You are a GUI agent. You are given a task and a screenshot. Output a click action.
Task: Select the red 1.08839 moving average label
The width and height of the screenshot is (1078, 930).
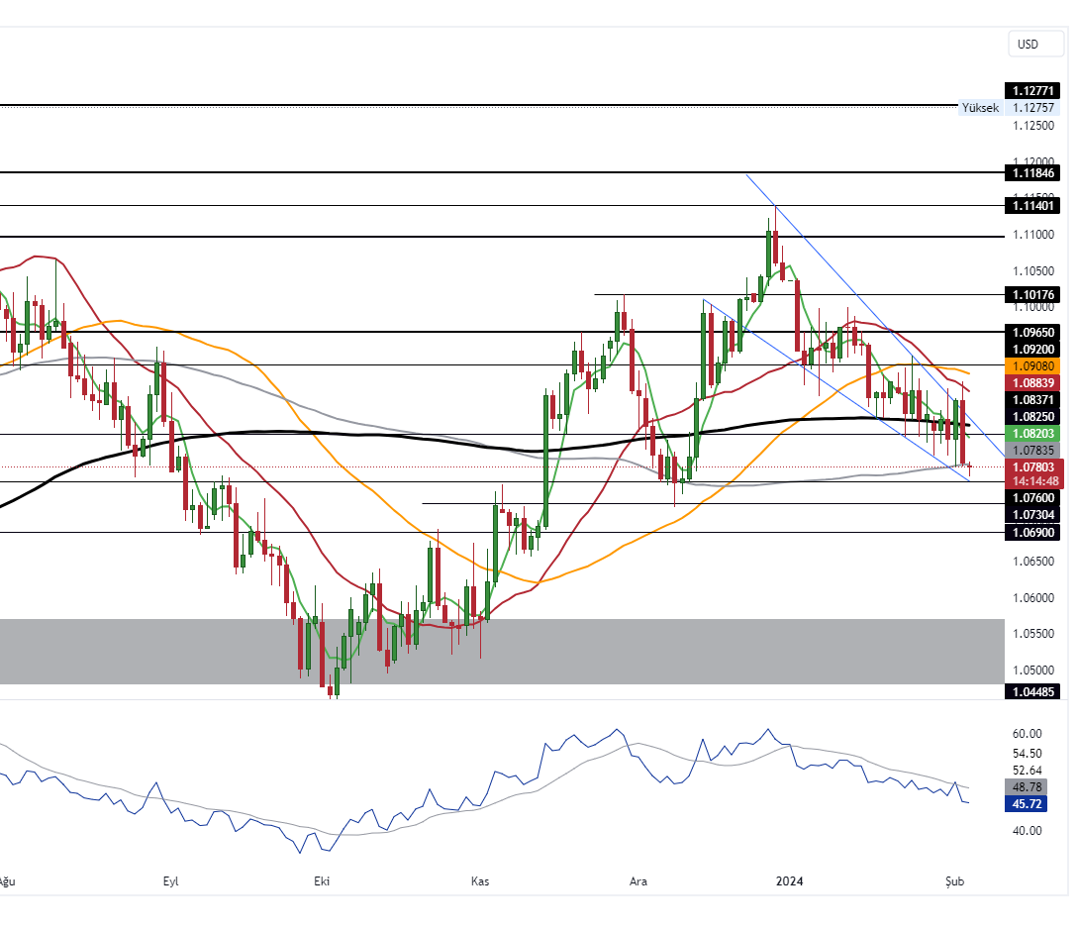coord(1032,382)
